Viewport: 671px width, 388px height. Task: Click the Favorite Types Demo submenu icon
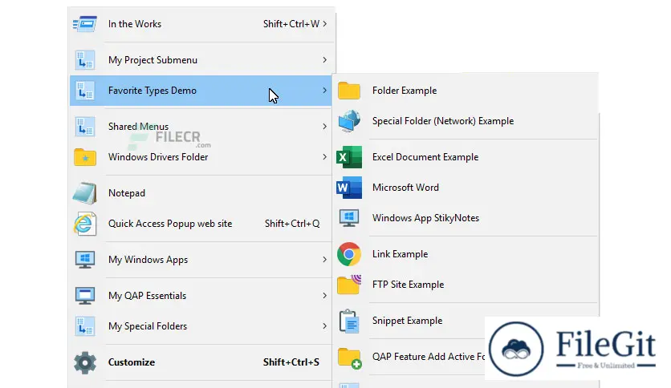pos(85,91)
